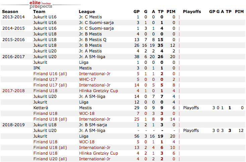Click the Playoffs label in the Jukurit U20 2018-2019 row
This screenshot has height=162, width=246.
click(x=191, y=130)
